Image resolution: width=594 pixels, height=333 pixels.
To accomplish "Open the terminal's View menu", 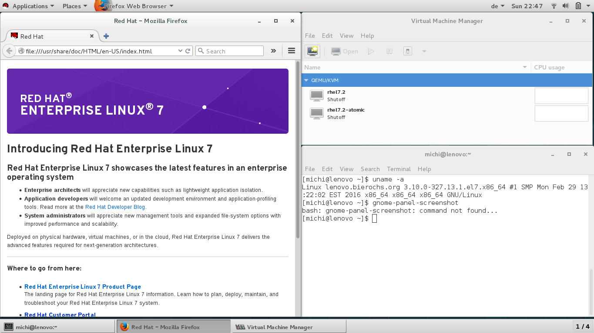I will pos(347,169).
